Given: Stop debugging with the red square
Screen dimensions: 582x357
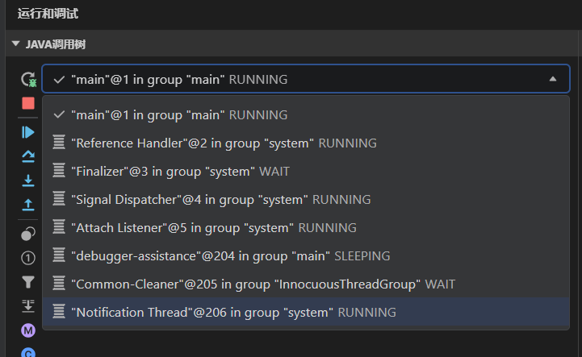Looking at the screenshot, I should coord(28,103).
